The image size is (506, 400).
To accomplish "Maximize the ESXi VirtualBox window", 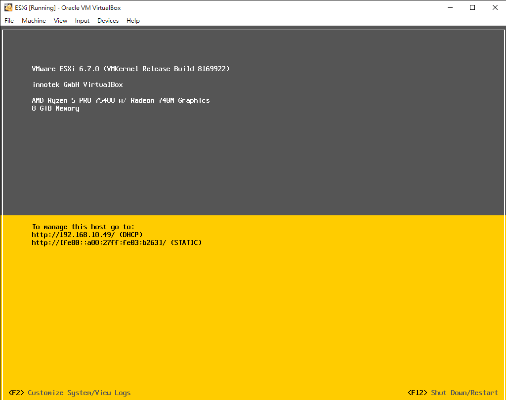I will click(x=472, y=7).
